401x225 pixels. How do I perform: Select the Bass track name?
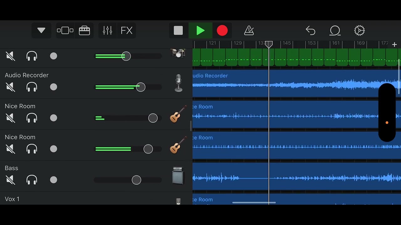pyautogui.click(x=11, y=168)
